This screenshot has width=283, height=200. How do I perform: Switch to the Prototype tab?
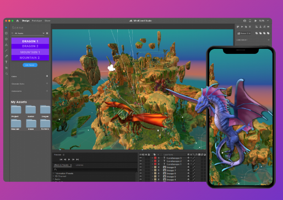[x=37, y=21]
